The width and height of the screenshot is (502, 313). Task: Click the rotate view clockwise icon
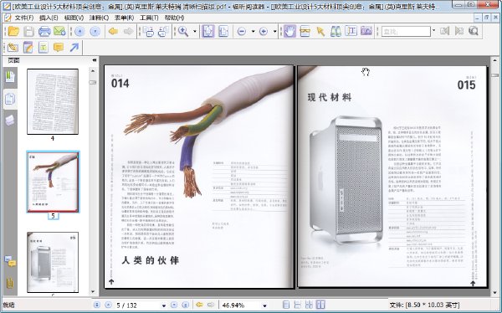[x=148, y=31]
